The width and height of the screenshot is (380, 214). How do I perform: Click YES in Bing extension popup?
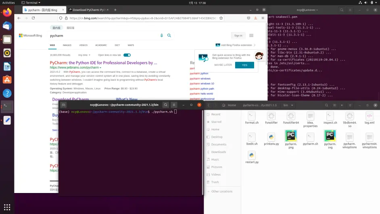pyautogui.click(x=244, y=65)
